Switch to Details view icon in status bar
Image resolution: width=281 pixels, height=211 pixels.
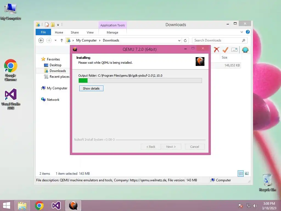pyautogui.click(x=241, y=174)
